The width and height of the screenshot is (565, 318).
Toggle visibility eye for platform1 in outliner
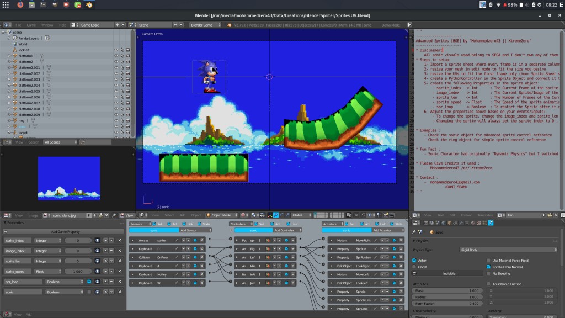point(116,56)
